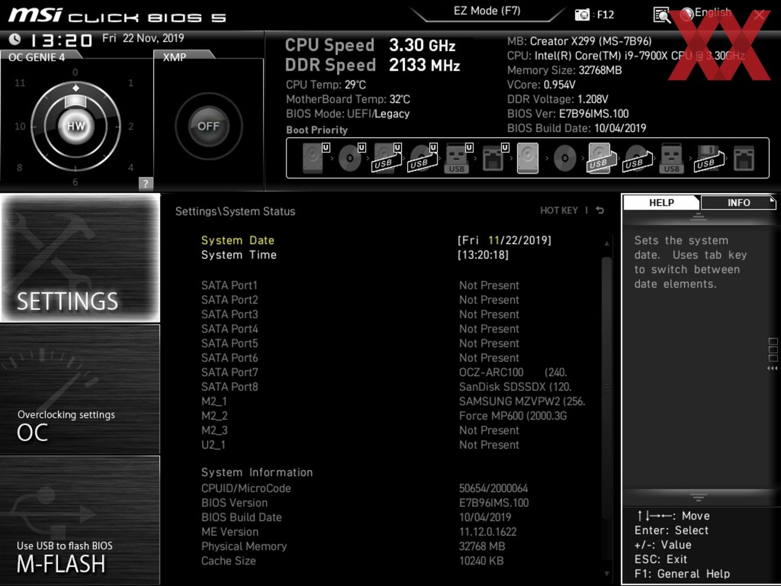Select the legacy USB hard disk boot icon
Image resolution: width=781 pixels, height=586 pixels.
pyautogui.click(x=601, y=158)
